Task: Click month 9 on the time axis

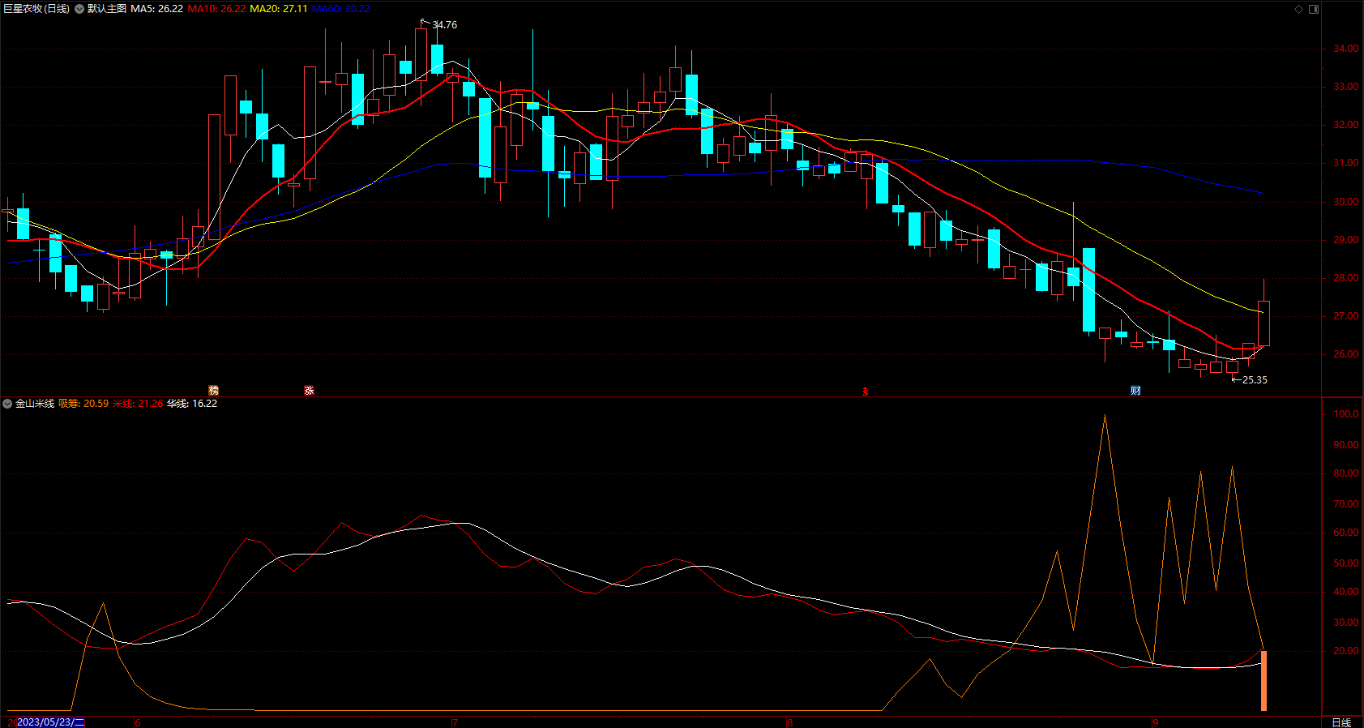Action: pos(1156,722)
